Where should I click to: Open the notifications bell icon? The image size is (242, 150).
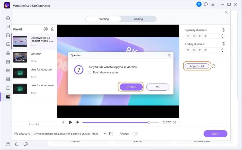(17, 144)
